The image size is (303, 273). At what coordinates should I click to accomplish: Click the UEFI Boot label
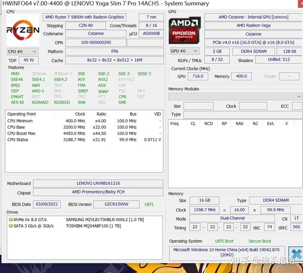[x=224, y=241]
